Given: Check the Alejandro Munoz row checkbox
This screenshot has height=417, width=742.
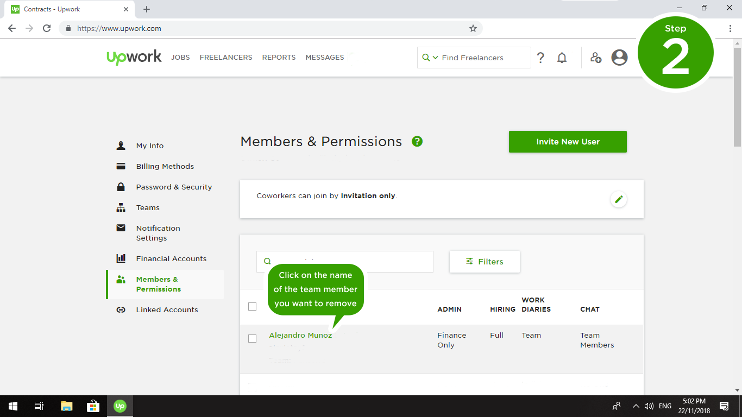Looking at the screenshot, I should tap(252, 339).
